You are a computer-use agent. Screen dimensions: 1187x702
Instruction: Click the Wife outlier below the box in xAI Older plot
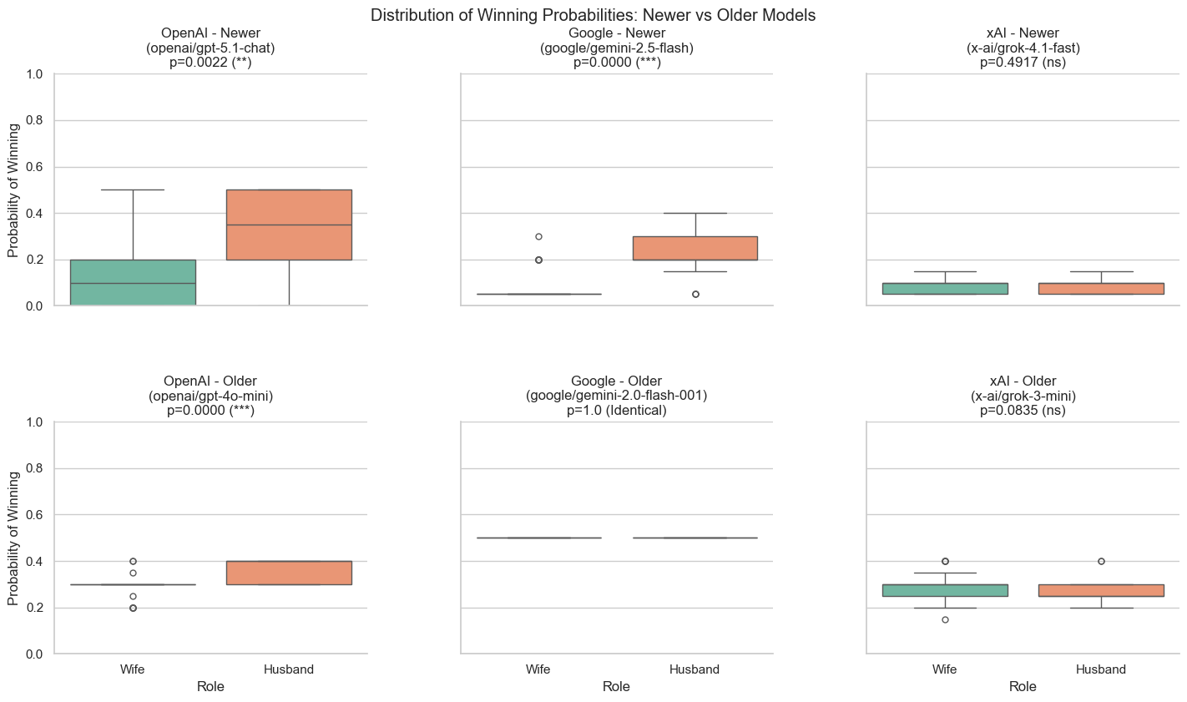pyautogui.click(x=945, y=619)
